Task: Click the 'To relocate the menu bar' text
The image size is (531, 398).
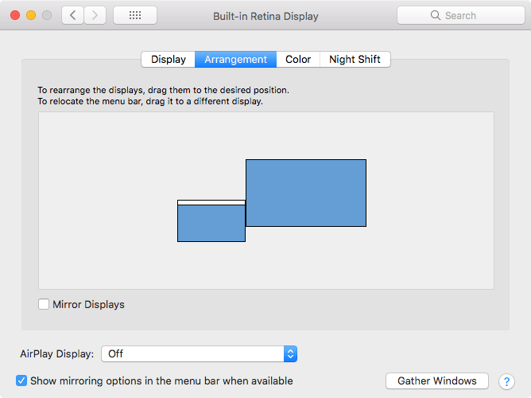Action: coord(150,101)
